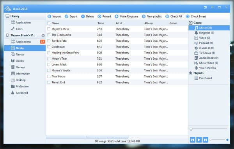Click Check All
234x149 pixels.
click(x=174, y=16)
